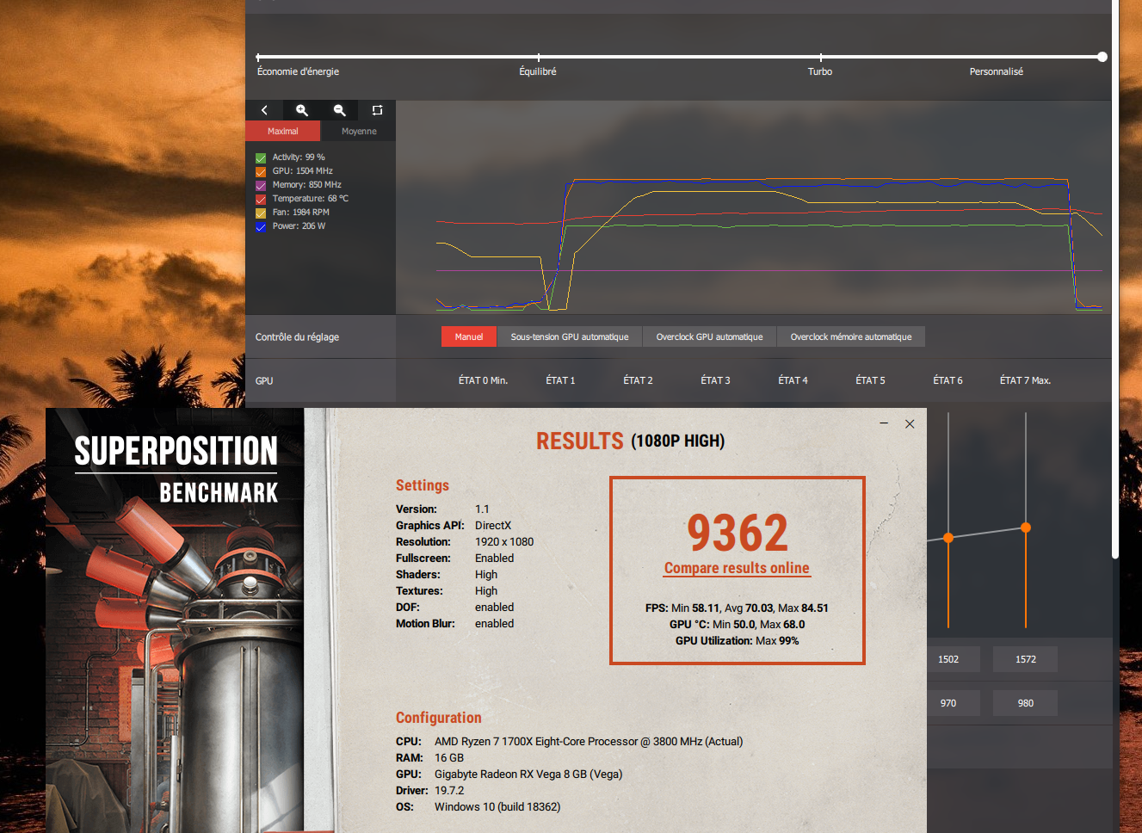Toggle the Power graph checkbox
1142x833 pixels.
tap(261, 226)
